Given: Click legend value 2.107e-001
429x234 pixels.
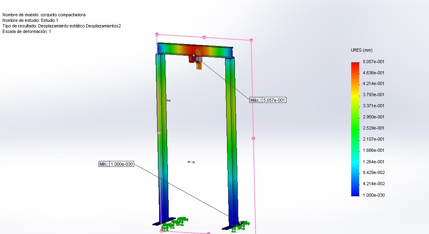Looking at the screenshot, I should [373, 139].
